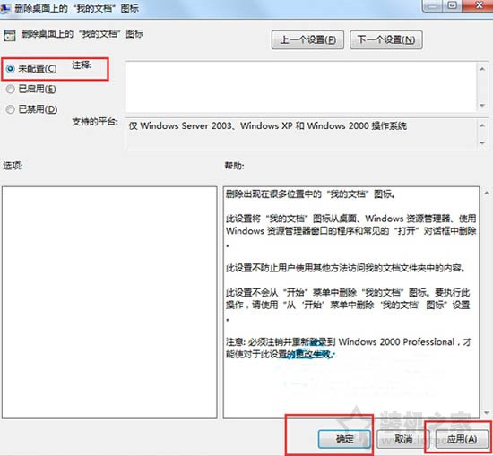Click the supported platforms scroll up arrow
This screenshot has height=456, width=493.
point(482,125)
